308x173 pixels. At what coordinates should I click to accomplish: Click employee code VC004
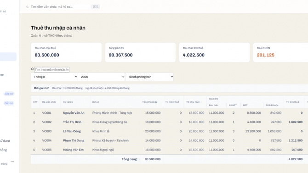47,140
